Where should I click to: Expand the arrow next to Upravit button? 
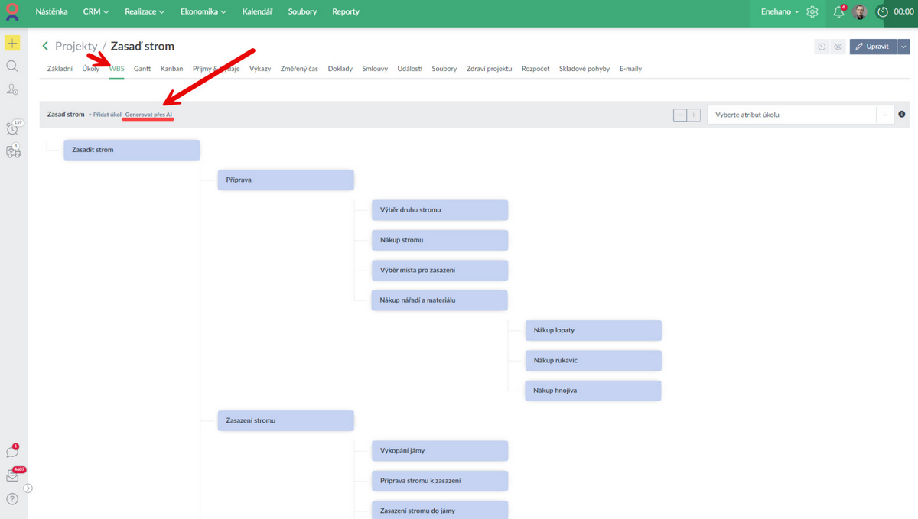[x=903, y=47]
